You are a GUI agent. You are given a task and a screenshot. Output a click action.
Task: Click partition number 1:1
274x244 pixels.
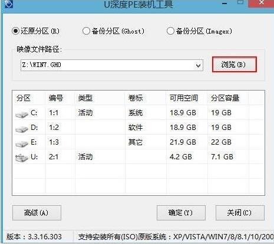click(54, 113)
